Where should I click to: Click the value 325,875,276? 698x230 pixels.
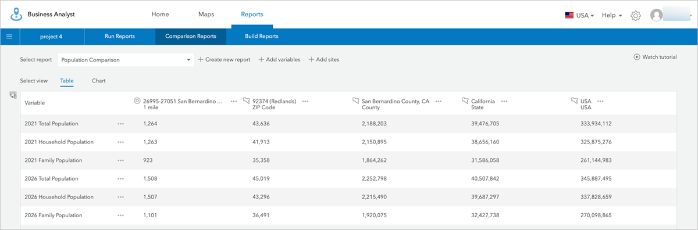coord(596,142)
